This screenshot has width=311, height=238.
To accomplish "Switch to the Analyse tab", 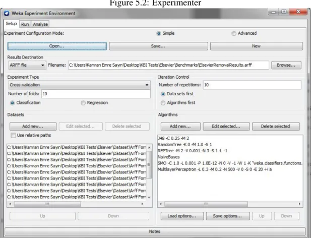I will click(x=40, y=24).
